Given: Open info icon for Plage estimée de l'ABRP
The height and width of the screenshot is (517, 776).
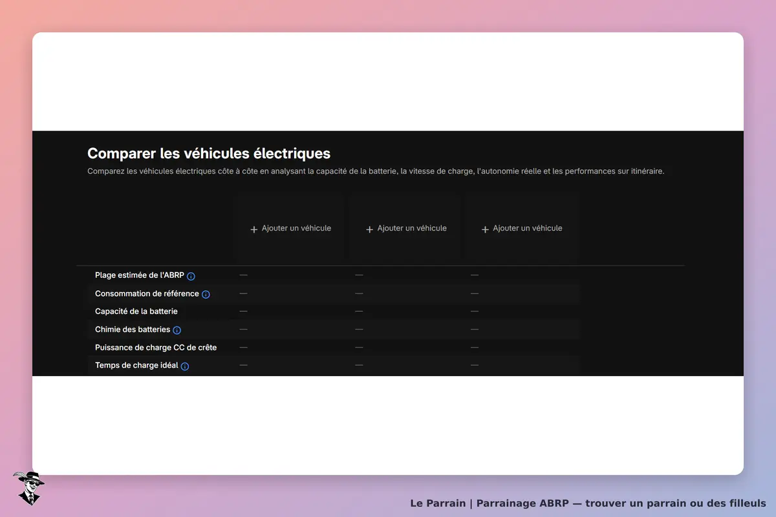Looking at the screenshot, I should pyautogui.click(x=191, y=276).
